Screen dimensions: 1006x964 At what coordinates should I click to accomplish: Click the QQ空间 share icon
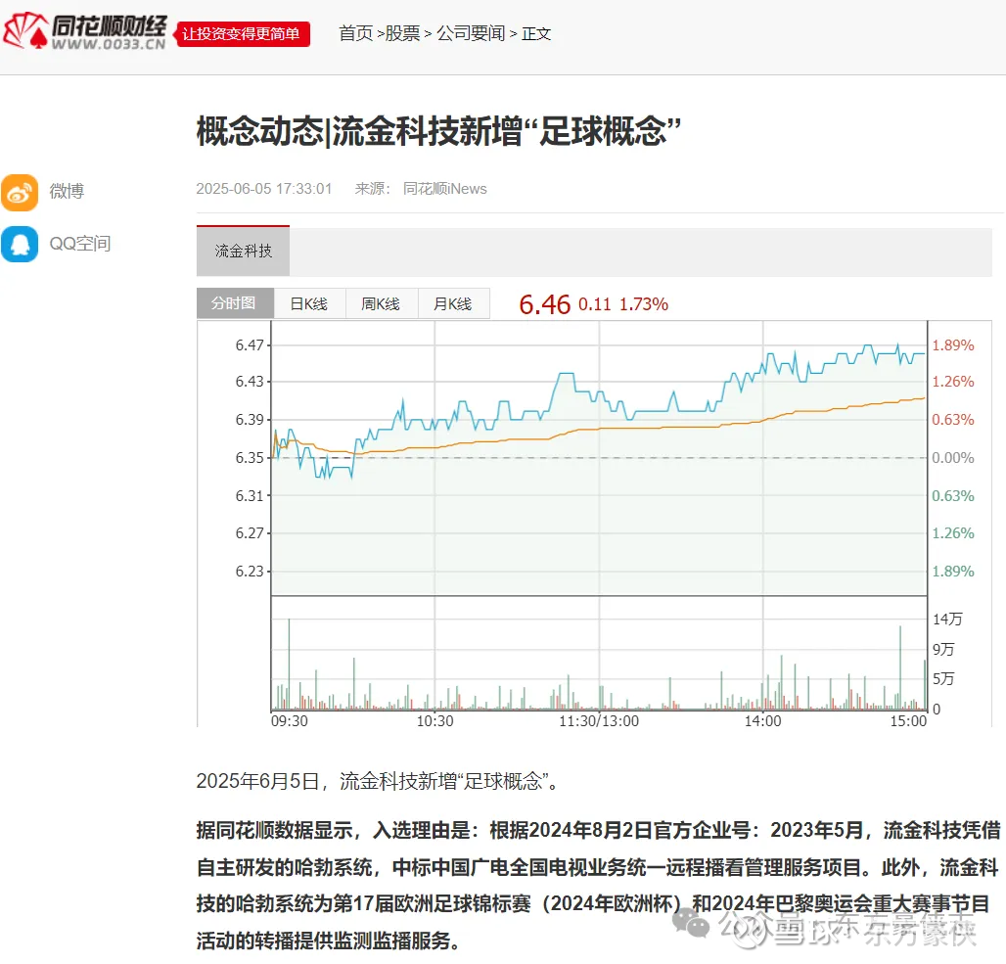(20, 244)
